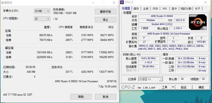The height and width of the screenshot is (103, 212).
Task: Minimize the CPU-Z window
Action: [184, 2]
